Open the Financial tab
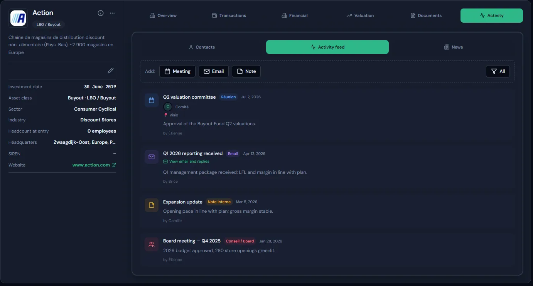This screenshot has height=286, width=533. click(x=295, y=15)
